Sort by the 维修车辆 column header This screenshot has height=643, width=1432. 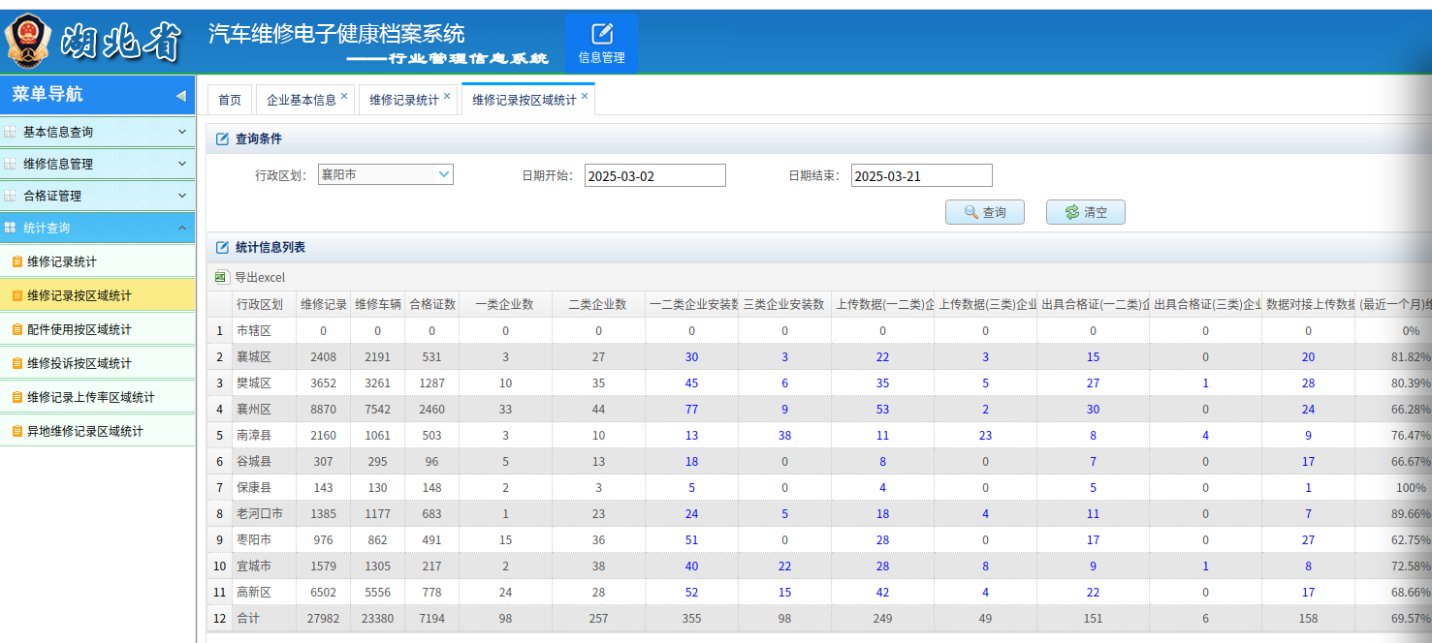click(378, 304)
